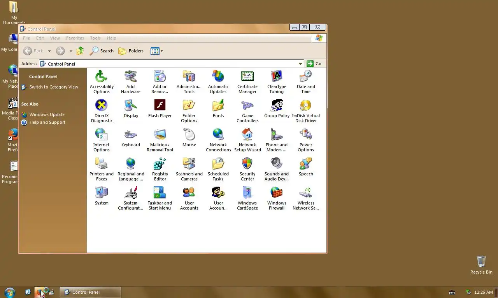Expand the Back history dropdown arrow

click(49, 51)
